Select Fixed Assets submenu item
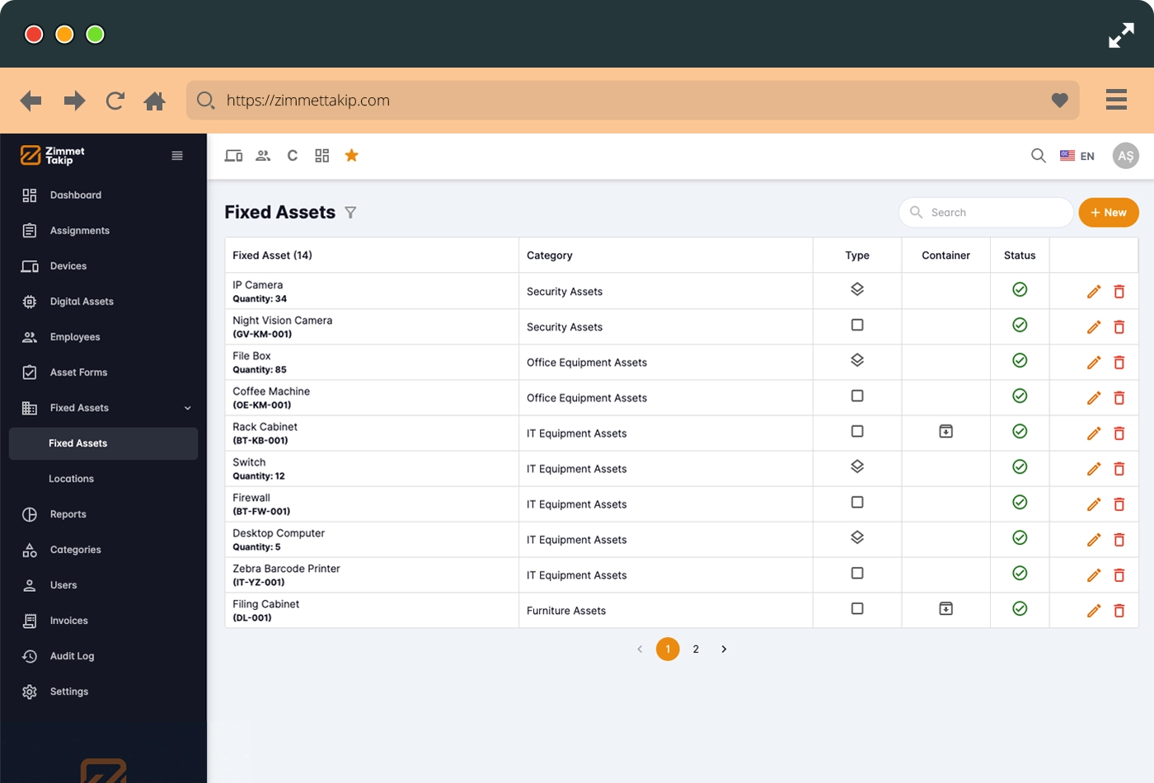The width and height of the screenshot is (1154, 783). 103,443
